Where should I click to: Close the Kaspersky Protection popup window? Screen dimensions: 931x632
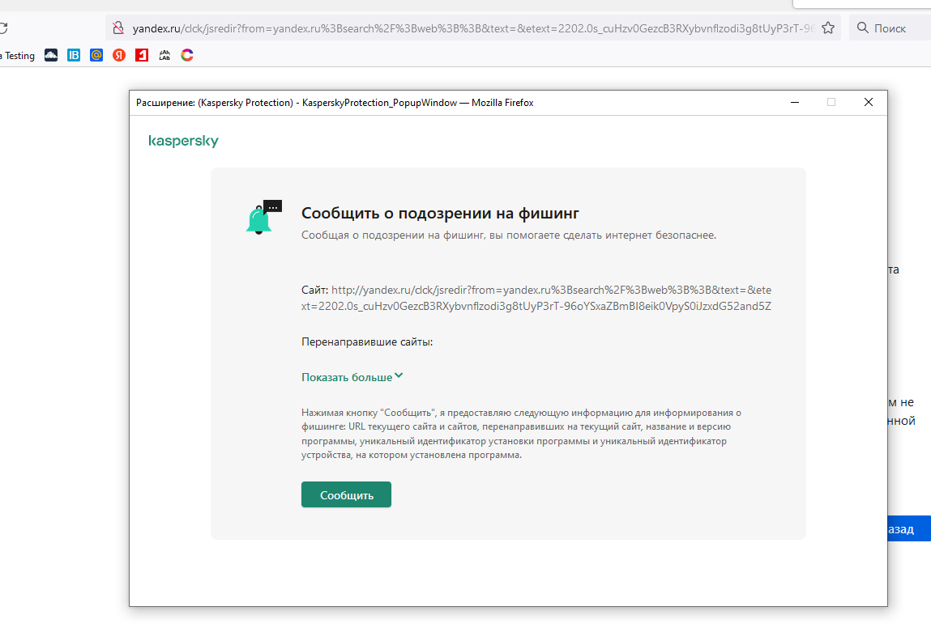pyautogui.click(x=868, y=103)
